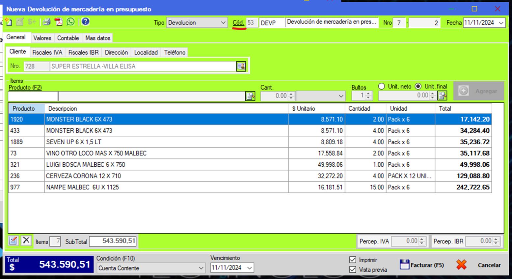Switch to the Valores tab
The height and width of the screenshot is (279, 512).
tap(42, 38)
